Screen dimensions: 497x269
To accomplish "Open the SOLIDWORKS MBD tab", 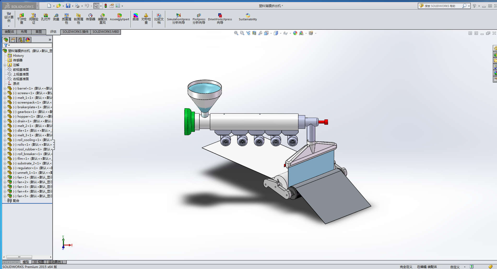I will [x=106, y=32].
